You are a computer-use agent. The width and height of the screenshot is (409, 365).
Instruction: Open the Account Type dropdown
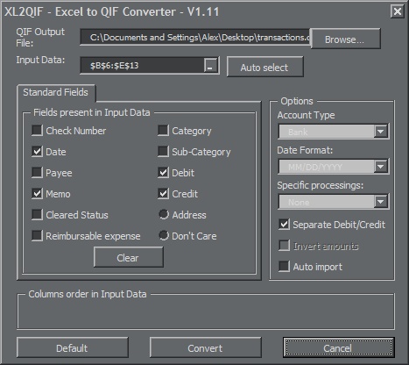pos(381,132)
